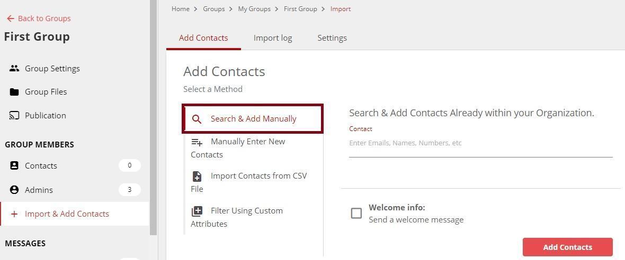Navigate to Home breadcrumb link
625x260 pixels.
point(181,9)
